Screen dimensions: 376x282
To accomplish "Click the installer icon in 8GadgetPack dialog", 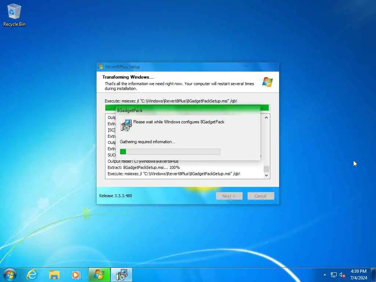I will tap(126, 125).
